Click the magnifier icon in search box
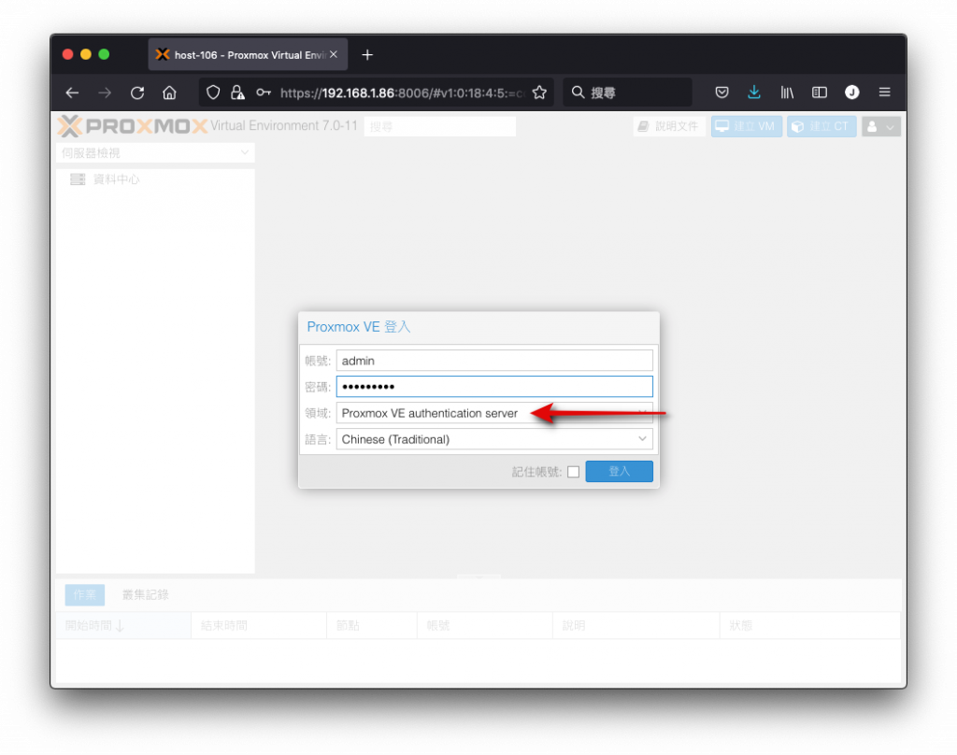 point(578,93)
